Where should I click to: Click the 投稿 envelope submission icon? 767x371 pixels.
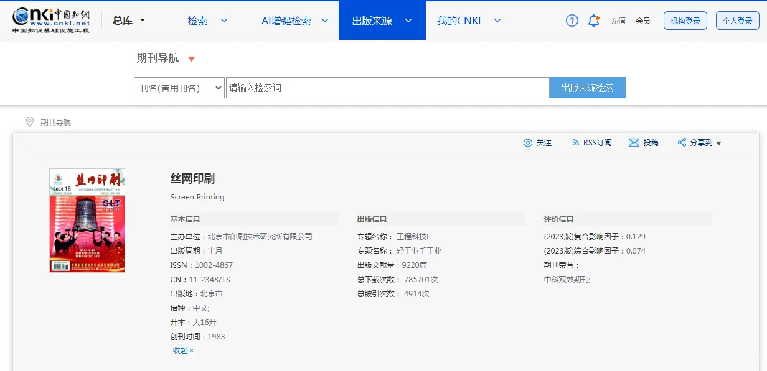coord(633,142)
